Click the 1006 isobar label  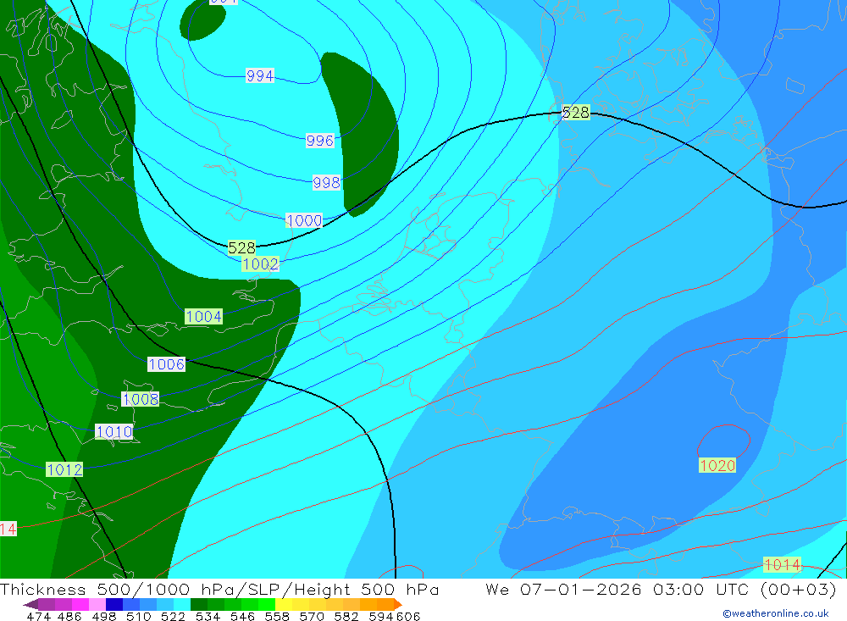point(166,364)
